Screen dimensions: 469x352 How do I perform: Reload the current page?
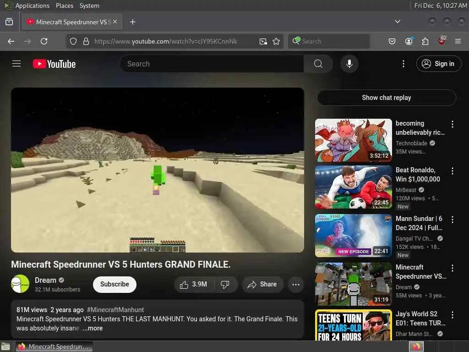pyautogui.click(x=44, y=41)
